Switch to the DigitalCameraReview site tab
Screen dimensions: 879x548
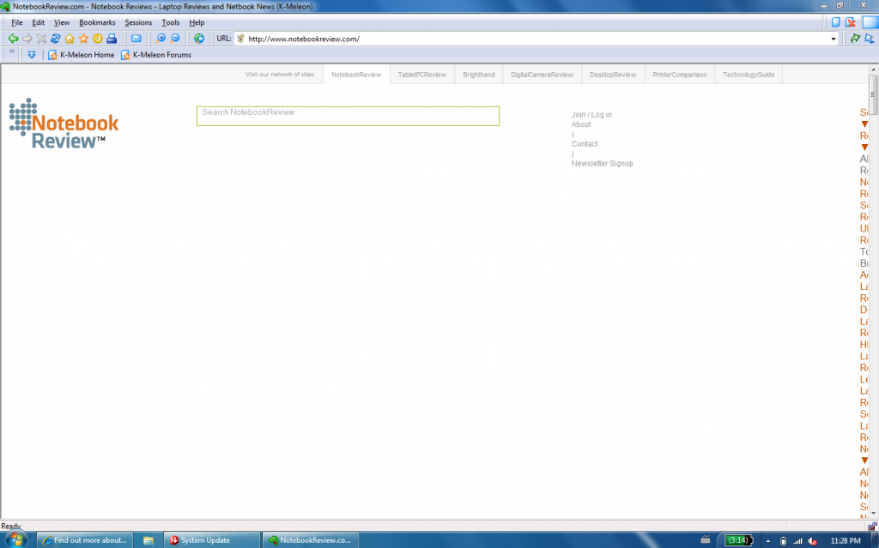click(x=543, y=75)
